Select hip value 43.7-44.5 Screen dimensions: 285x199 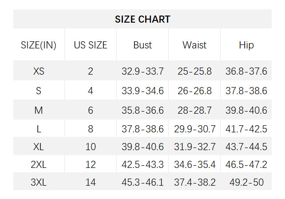pyautogui.click(x=246, y=147)
